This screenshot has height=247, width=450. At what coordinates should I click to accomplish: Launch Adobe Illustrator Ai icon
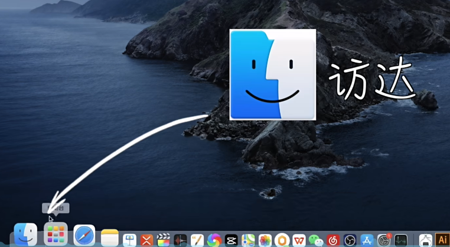coord(442,239)
